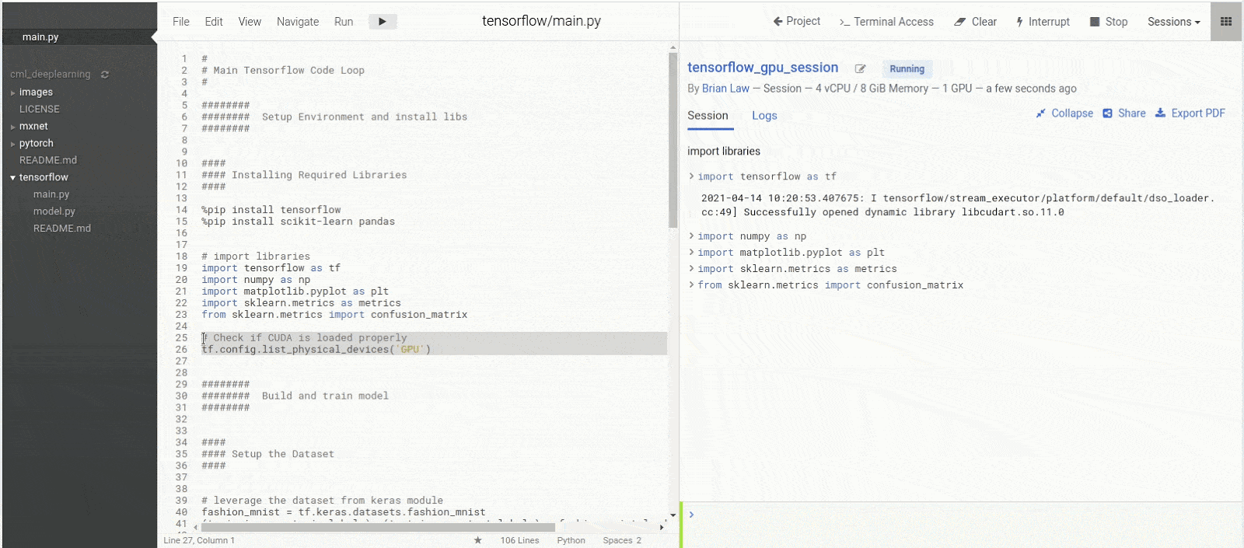Open the File menu
The width and height of the screenshot is (1244, 548).
180,22
